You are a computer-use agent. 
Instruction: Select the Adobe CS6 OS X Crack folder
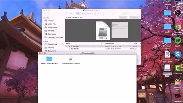(49, 60)
